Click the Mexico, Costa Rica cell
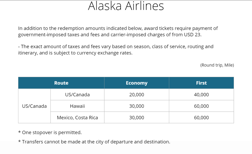This screenshot has height=154, width=252. click(77, 117)
